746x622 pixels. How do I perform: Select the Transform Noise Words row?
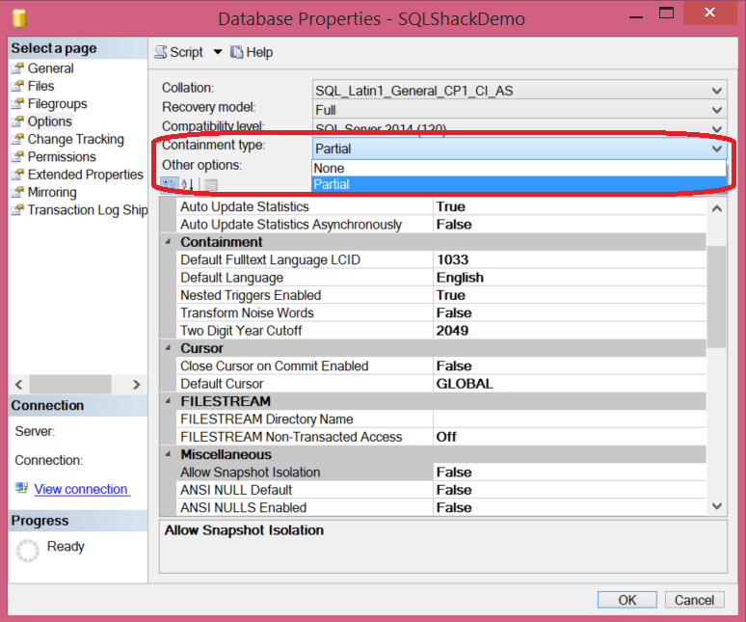pyautogui.click(x=441, y=312)
